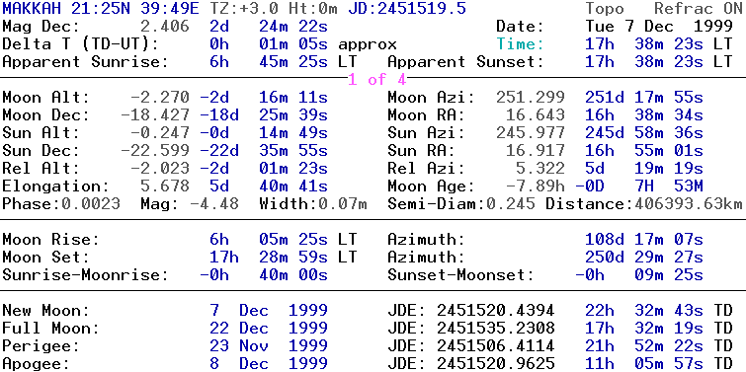Select Delta T value 01m 05s
The image size is (746, 372).
point(293,44)
